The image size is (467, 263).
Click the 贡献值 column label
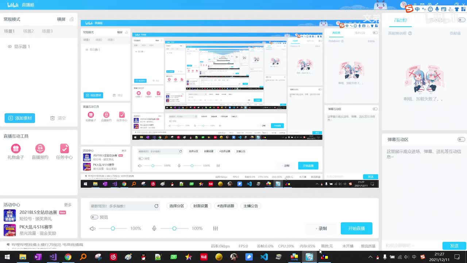coord(455,33)
